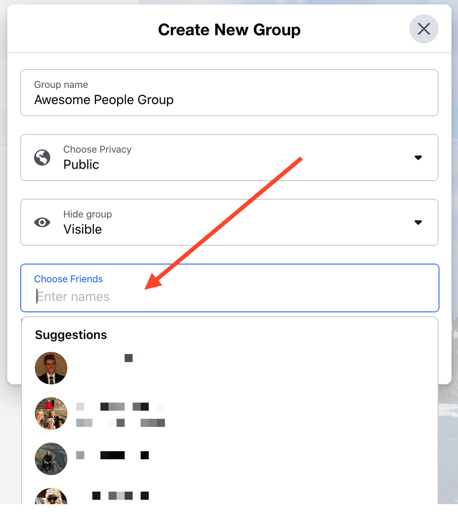Click the globe Public privacy icon
The image size is (458, 520).
[x=42, y=157]
